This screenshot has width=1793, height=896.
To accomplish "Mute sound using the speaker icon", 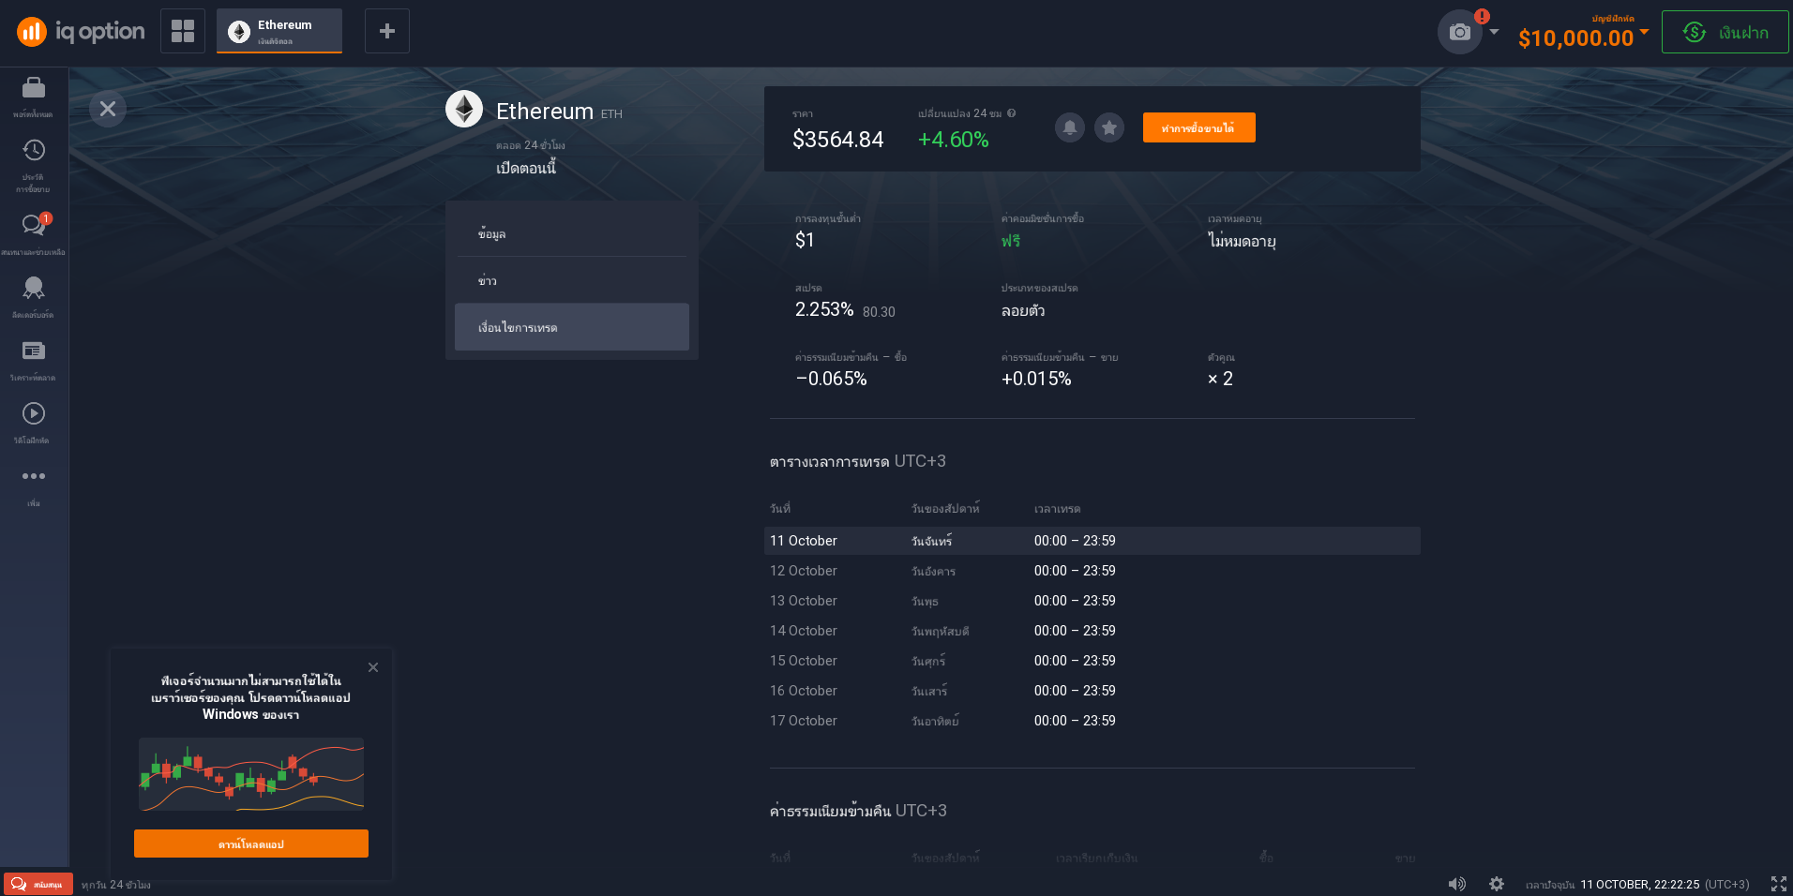I will pos(1457,884).
